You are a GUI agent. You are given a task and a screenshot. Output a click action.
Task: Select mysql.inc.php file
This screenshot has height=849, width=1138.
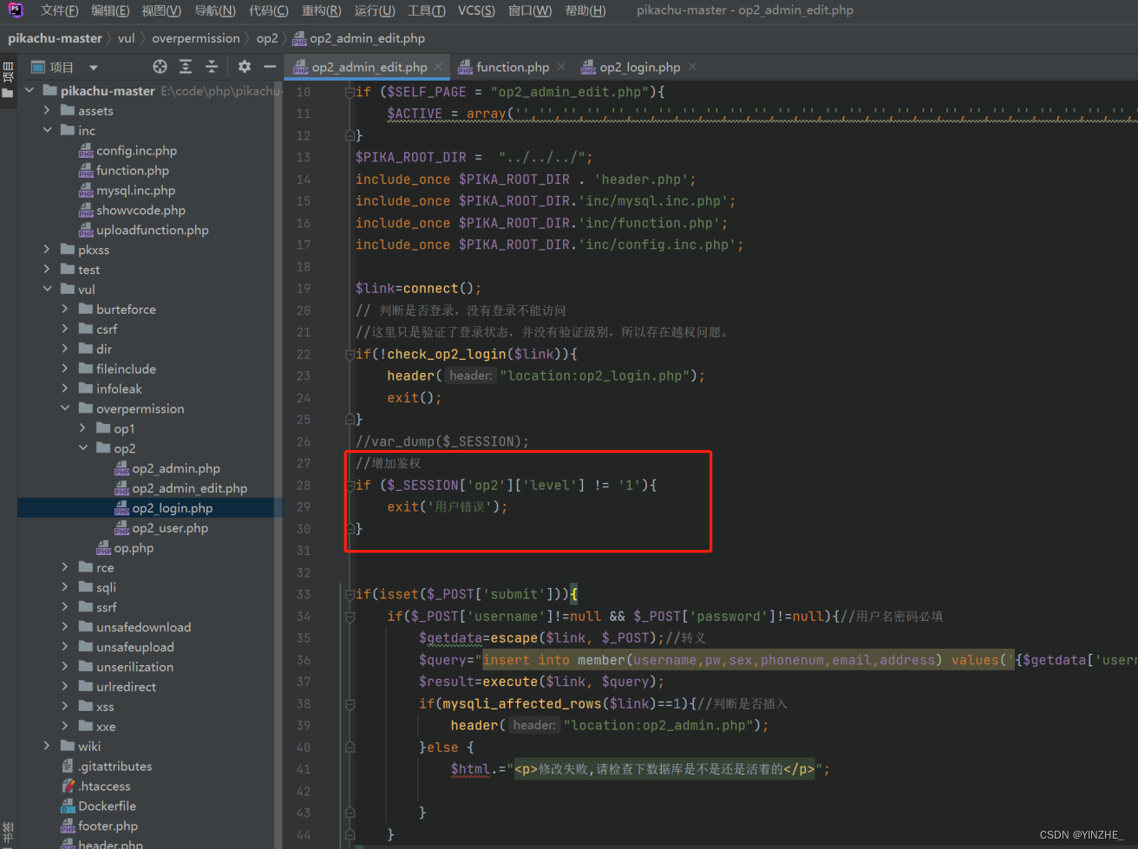[x=135, y=190]
